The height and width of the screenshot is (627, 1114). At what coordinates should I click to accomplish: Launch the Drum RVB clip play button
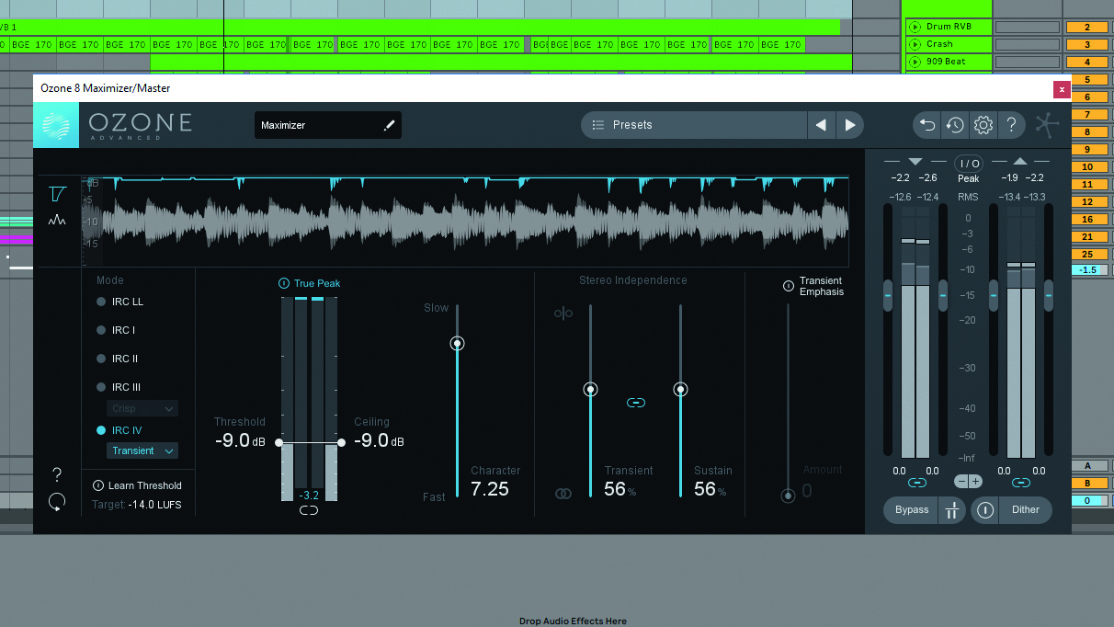coord(915,27)
